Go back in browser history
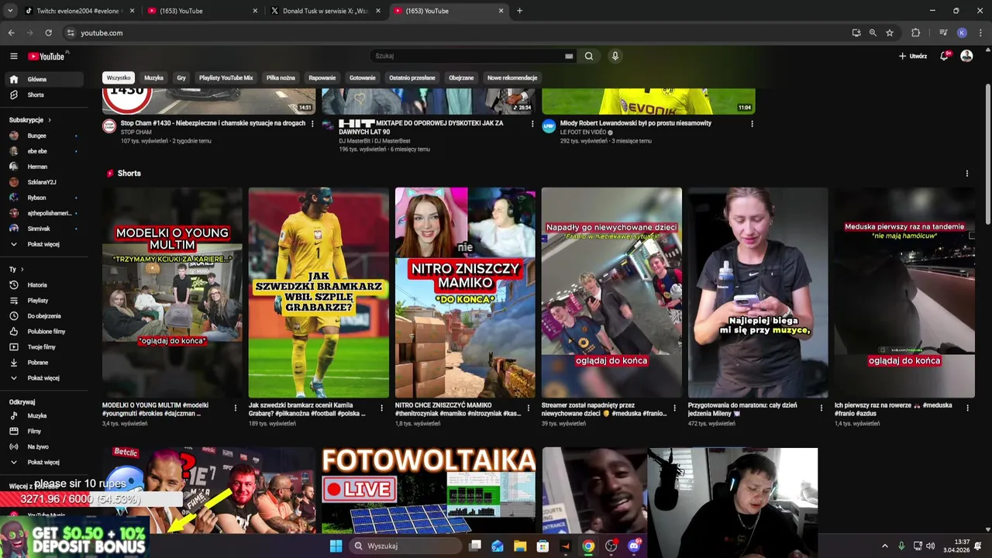Viewport: 992px width, 558px height. 11,33
